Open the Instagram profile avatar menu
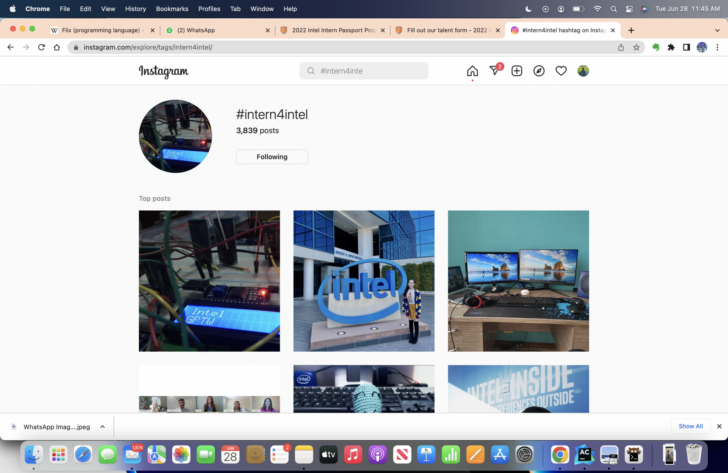728x473 pixels. tap(583, 71)
